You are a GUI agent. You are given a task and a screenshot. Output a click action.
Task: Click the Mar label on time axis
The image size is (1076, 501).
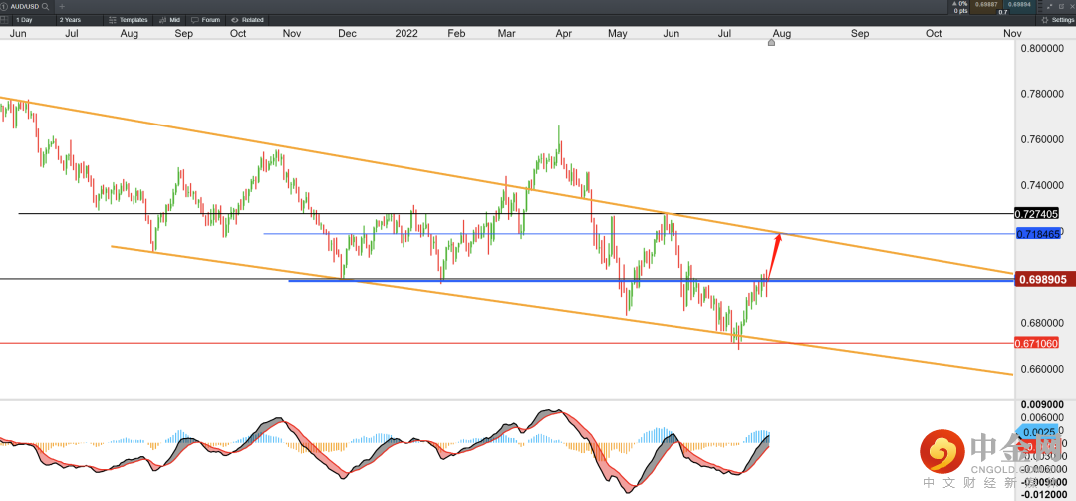pyautogui.click(x=507, y=33)
